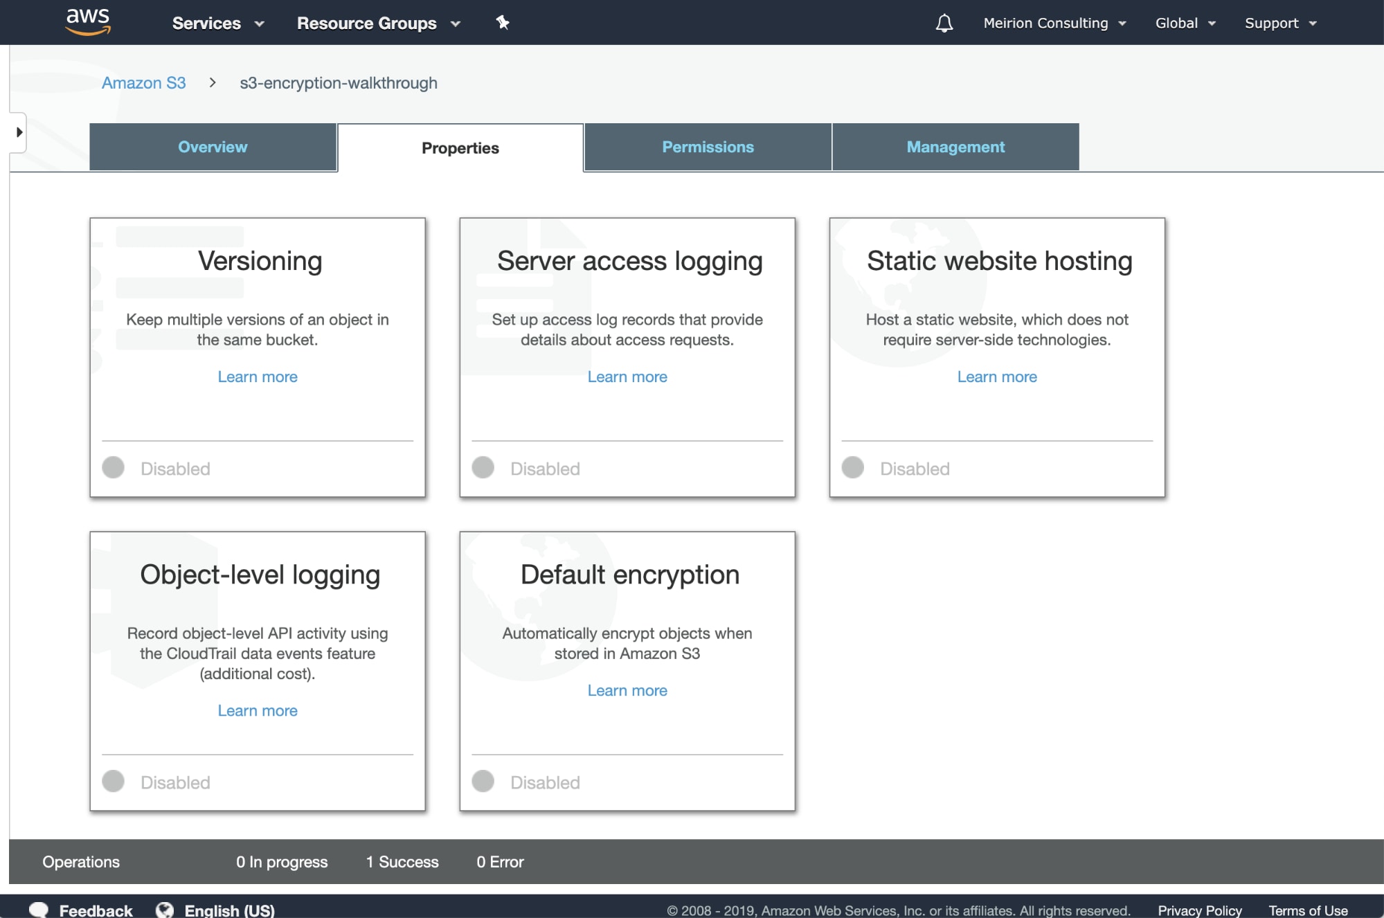
Task: Toggle Default encryption disabled indicator
Action: coord(483,782)
